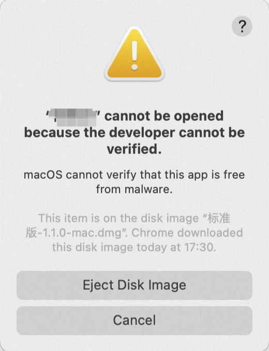Click the bold word 'verified.'

coord(134,149)
